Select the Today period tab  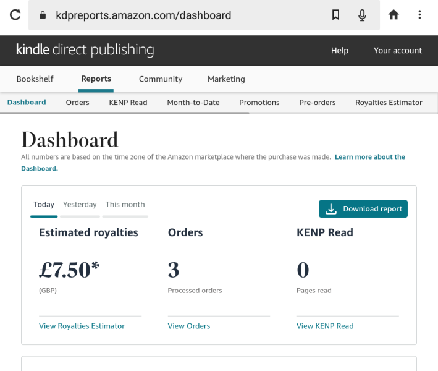(x=44, y=205)
